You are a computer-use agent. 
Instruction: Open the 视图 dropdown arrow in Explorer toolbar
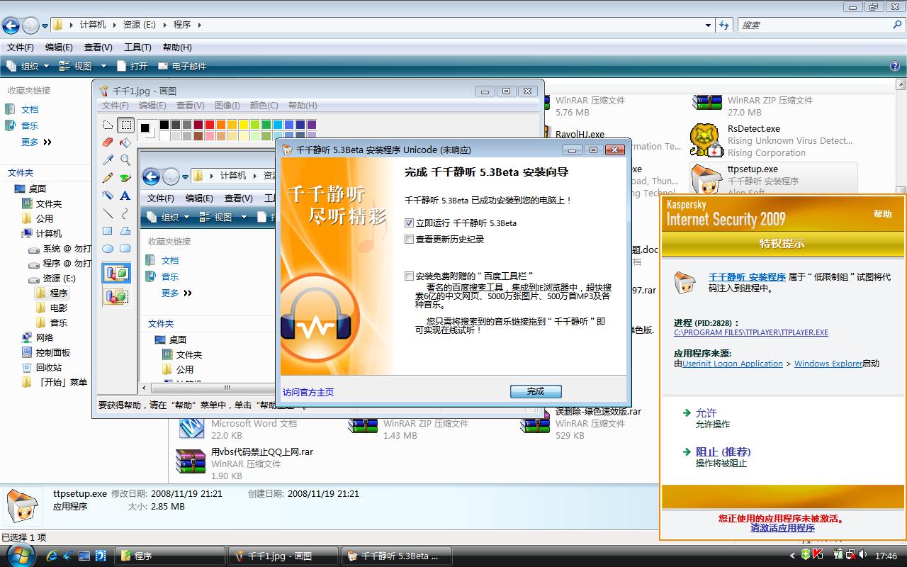tap(103, 66)
